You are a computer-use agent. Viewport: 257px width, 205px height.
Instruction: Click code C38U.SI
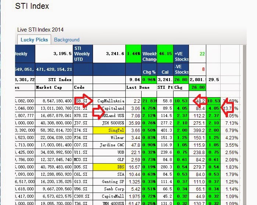point(82,196)
